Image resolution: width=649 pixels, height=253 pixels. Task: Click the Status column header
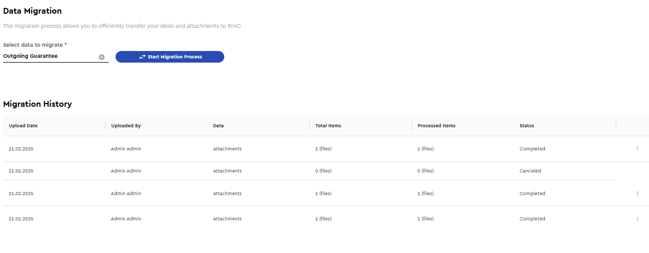(527, 126)
